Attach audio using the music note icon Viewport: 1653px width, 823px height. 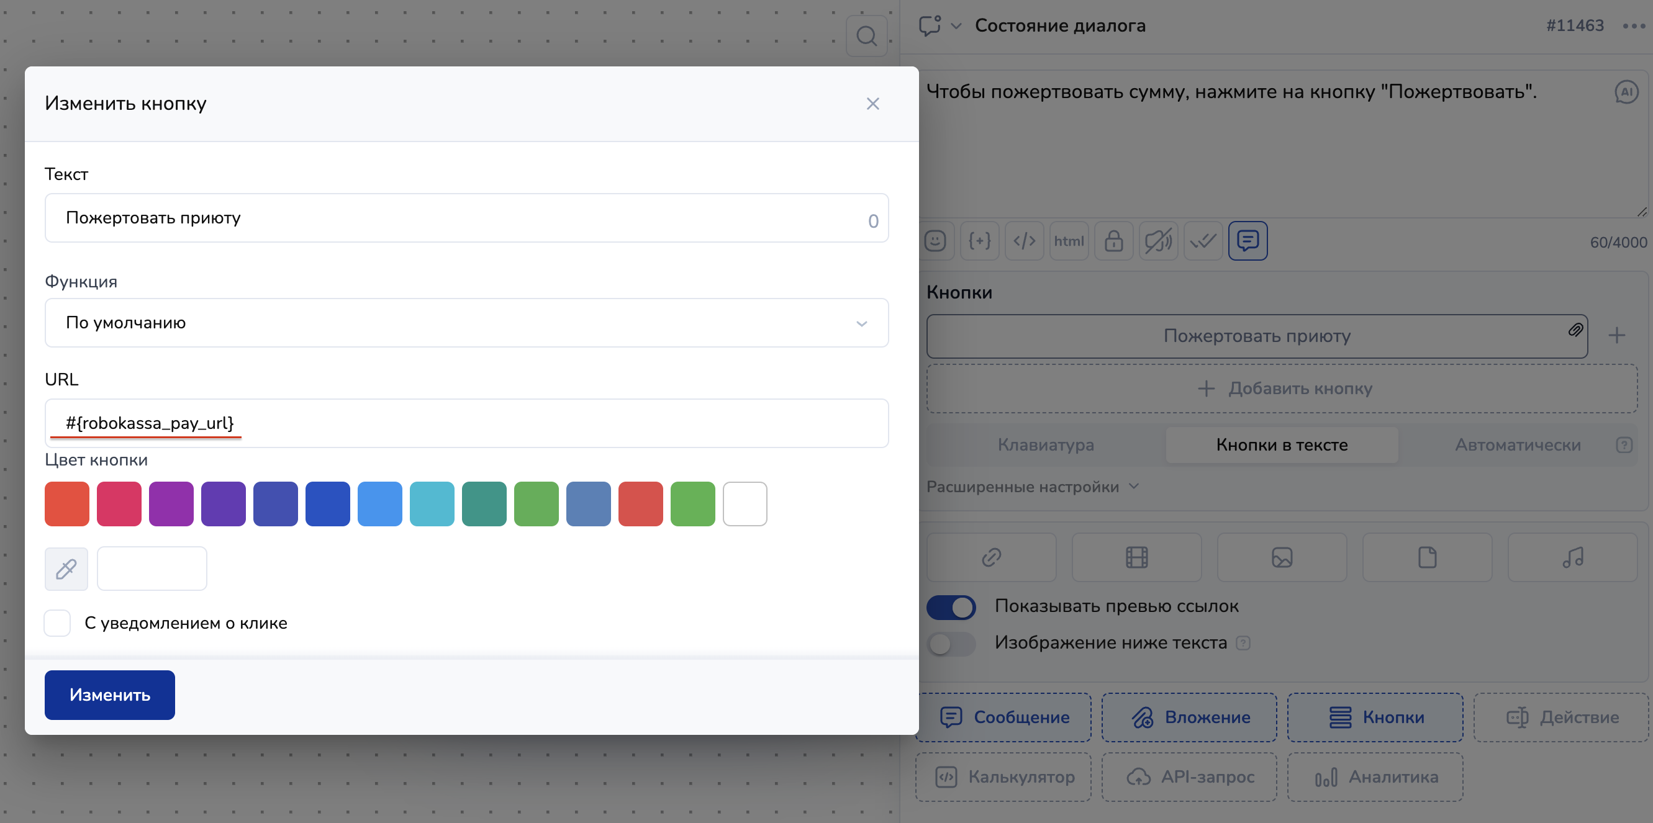[1572, 557]
